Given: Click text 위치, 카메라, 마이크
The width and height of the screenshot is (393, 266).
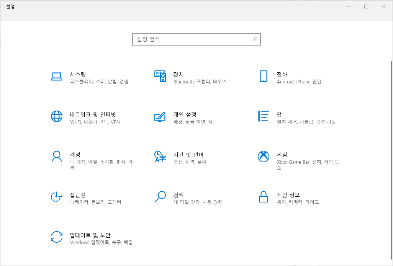Looking at the screenshot, I should point(298,202).
